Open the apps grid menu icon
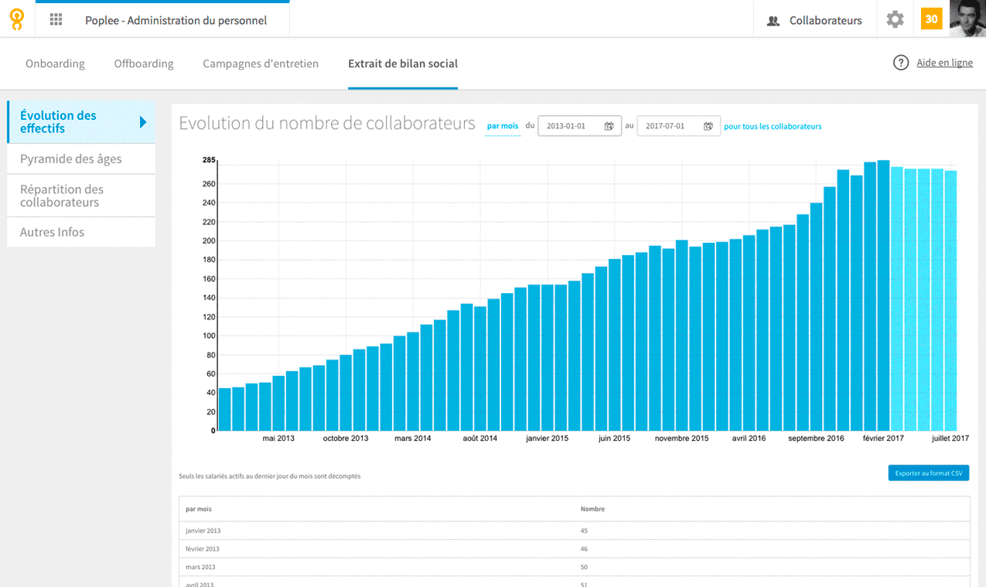The height and width of the screenshot is (587, 986). [56, 20]
